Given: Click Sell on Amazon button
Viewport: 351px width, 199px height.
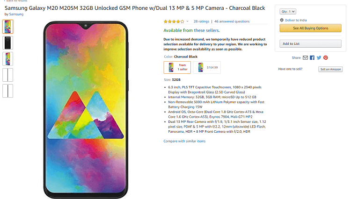Looking at the screenshot, I should click(330, 69).
